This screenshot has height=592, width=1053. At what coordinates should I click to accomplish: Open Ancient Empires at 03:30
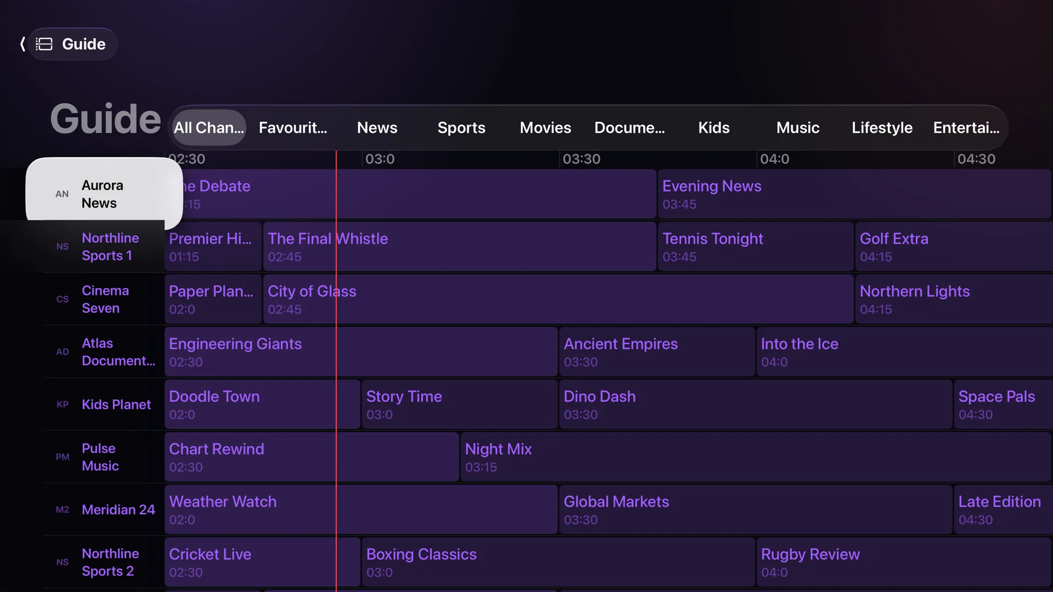[657, 352]
